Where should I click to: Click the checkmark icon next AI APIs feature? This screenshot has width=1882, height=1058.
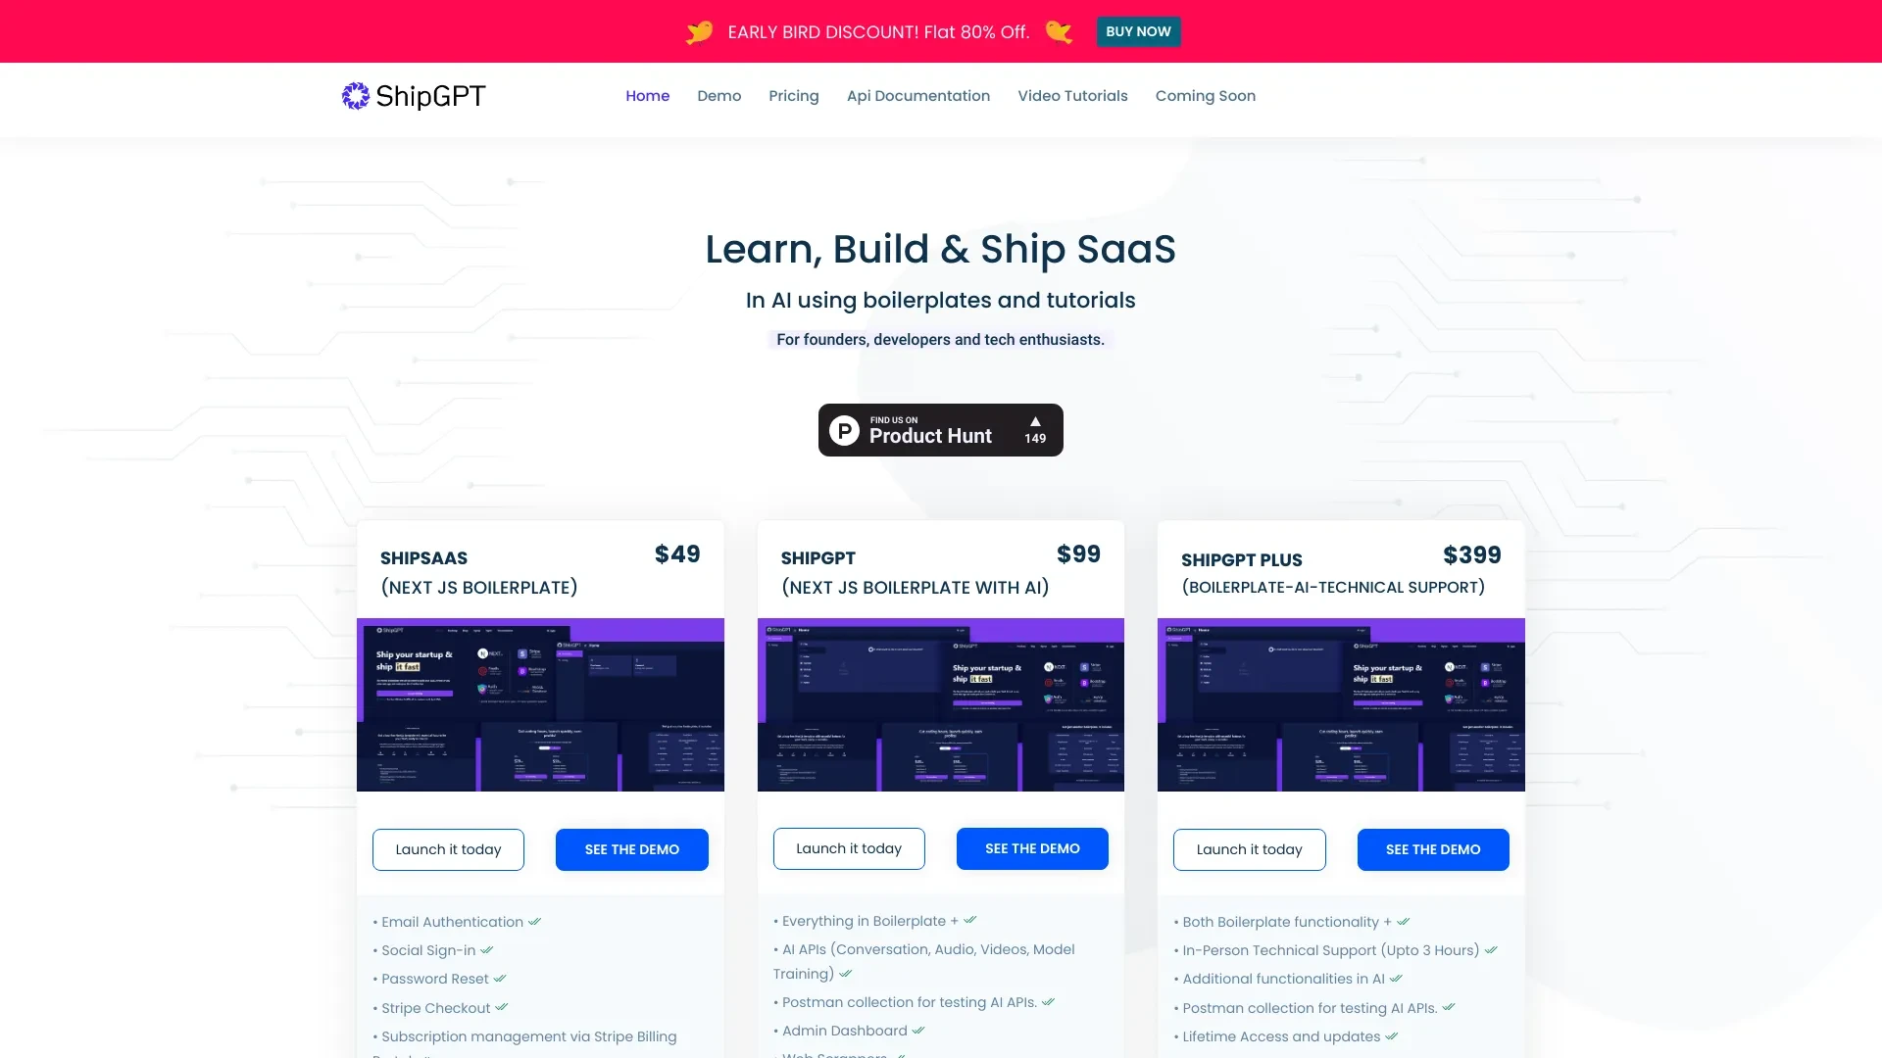click(x=847, y=974)
